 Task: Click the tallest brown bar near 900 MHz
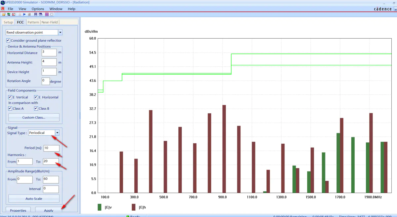tap(224, 149)
